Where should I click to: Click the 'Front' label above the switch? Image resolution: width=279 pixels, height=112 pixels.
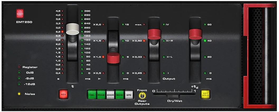tap(142, 90)
